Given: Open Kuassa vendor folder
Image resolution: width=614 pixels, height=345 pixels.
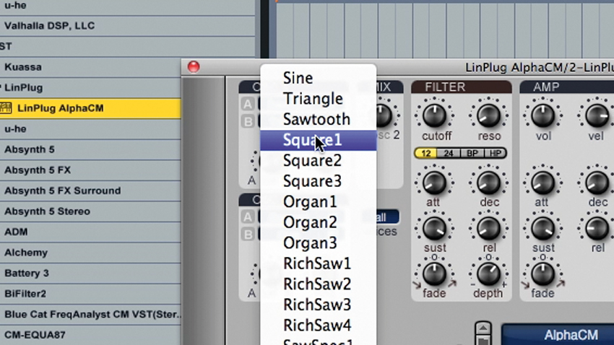Looking at the screenshot, I should [x=90, y=67].
